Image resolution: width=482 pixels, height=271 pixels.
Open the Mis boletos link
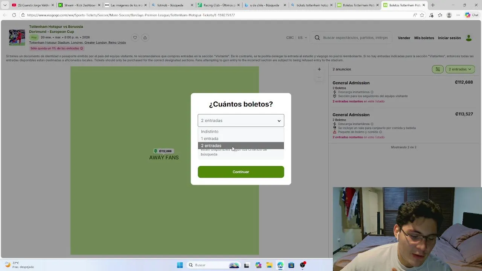(x=424, y=38)
